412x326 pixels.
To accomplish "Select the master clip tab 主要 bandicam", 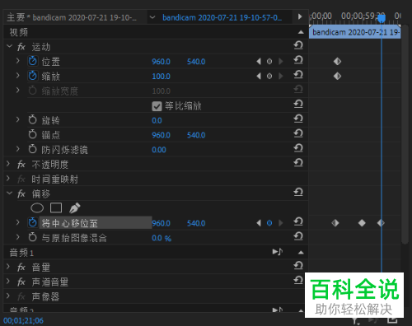I will 72,17.
